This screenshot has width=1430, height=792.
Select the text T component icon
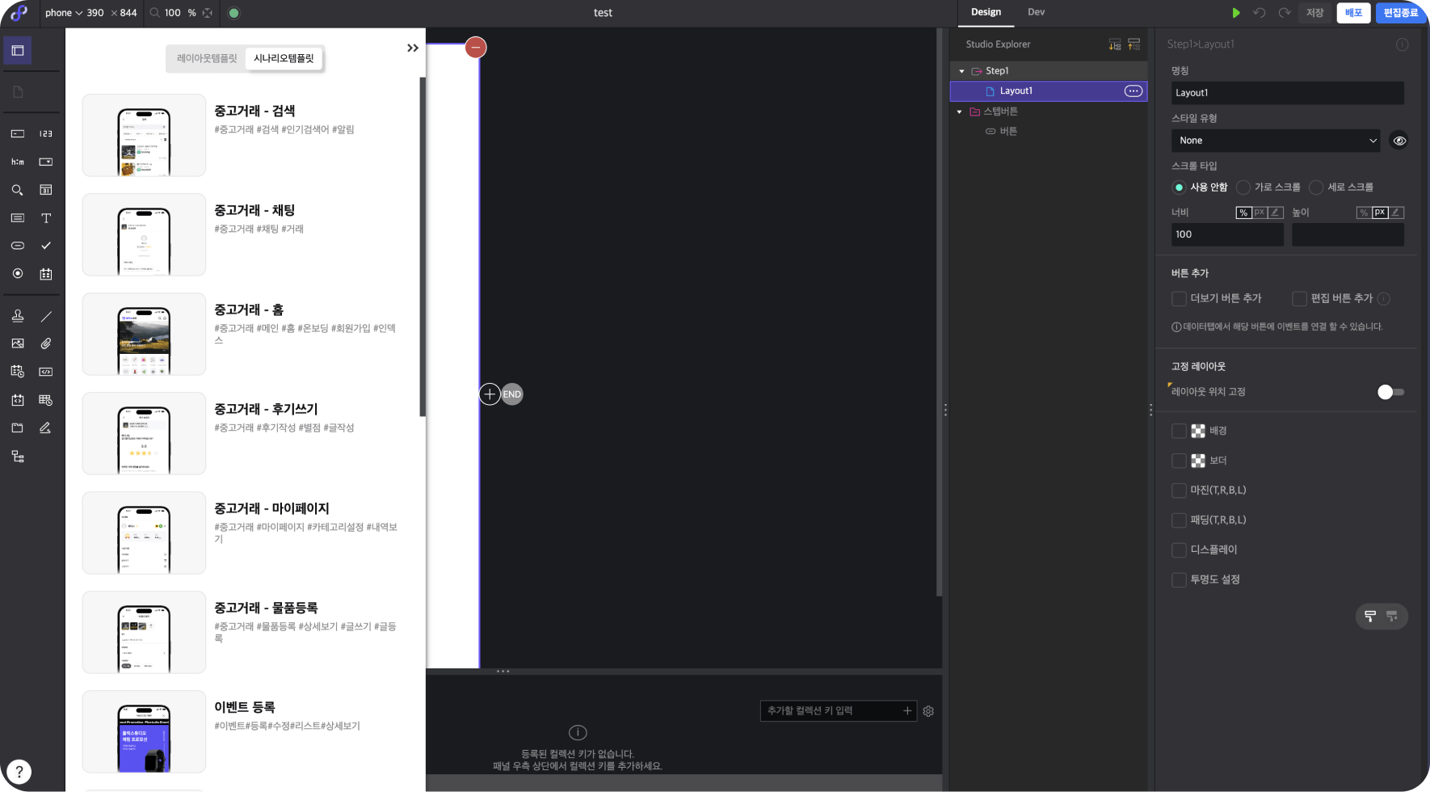[46, 218]
